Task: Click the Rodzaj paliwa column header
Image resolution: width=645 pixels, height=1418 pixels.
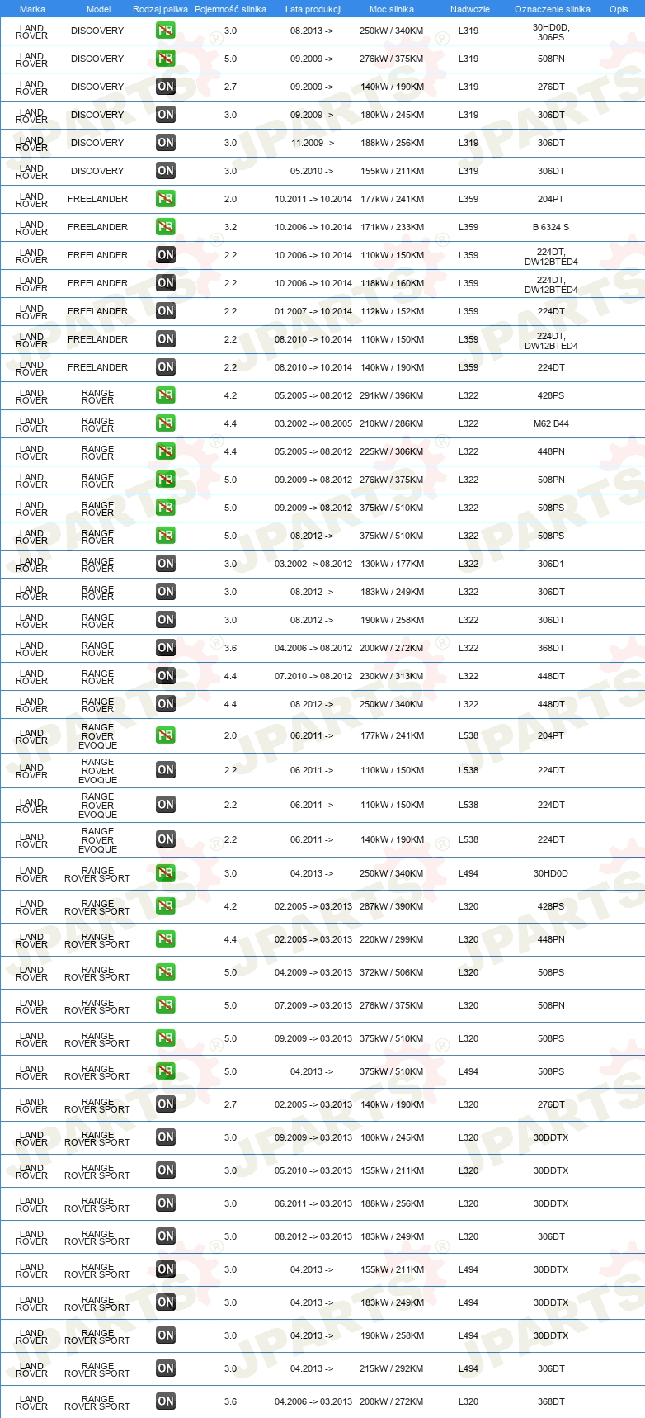Action: coord(160,9)
